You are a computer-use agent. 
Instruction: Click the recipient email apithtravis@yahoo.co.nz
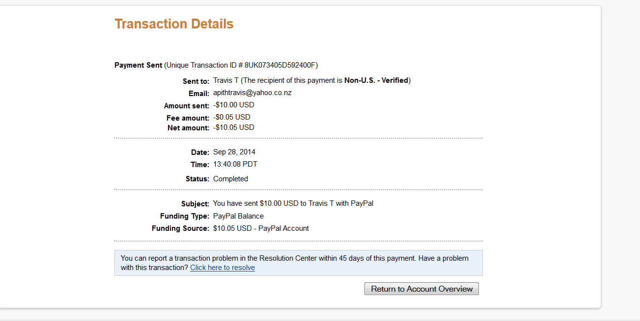click(x=252, y=93)
